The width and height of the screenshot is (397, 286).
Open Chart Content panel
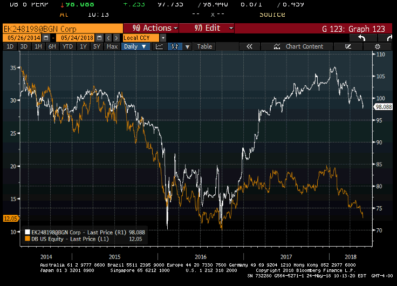pyautogui.click(x=298, y=46)
